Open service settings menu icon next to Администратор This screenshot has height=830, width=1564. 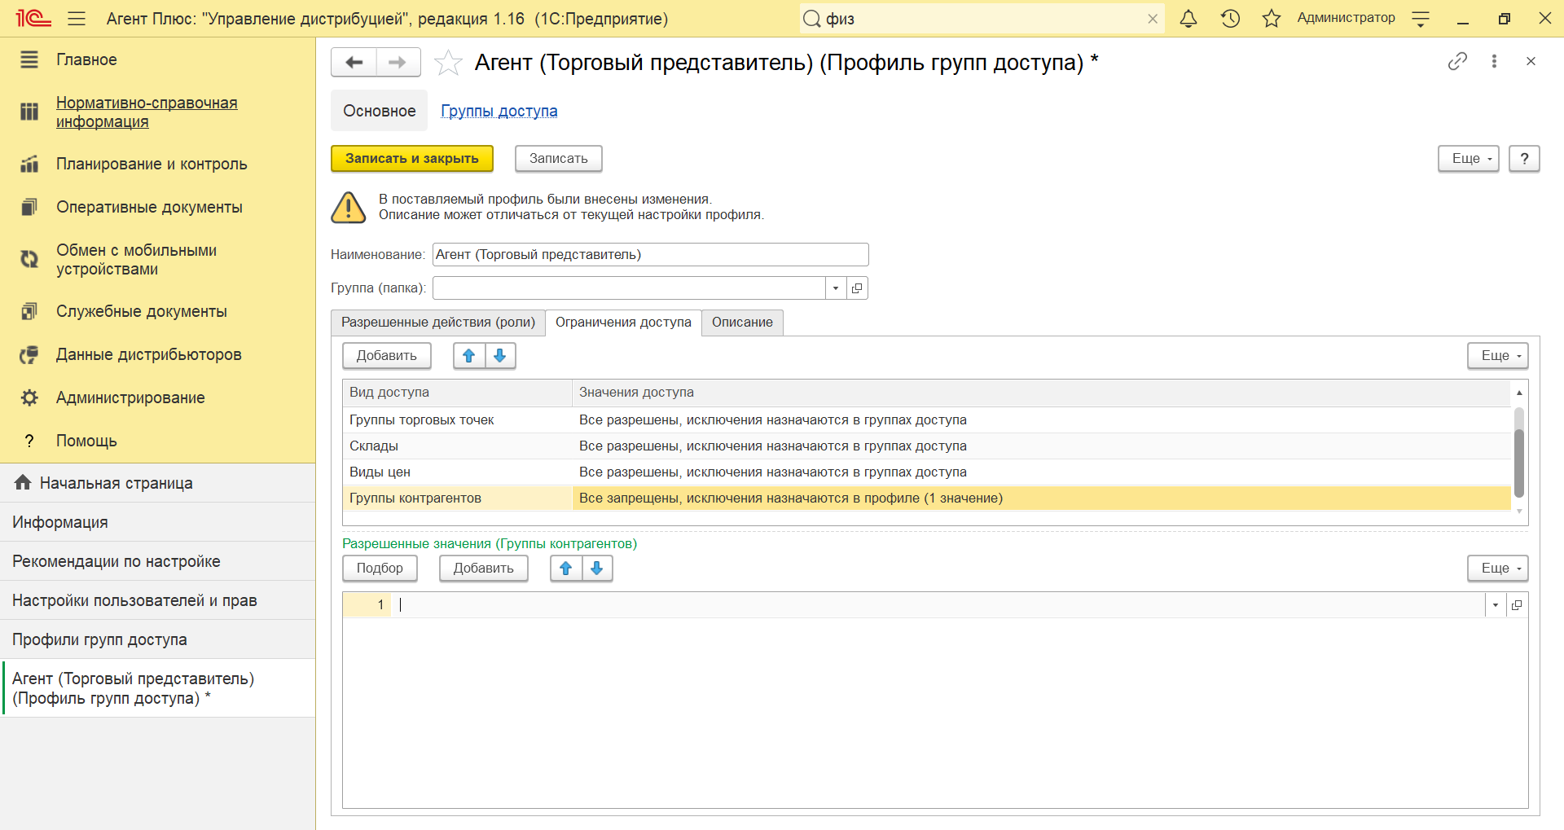(1421, 19)
